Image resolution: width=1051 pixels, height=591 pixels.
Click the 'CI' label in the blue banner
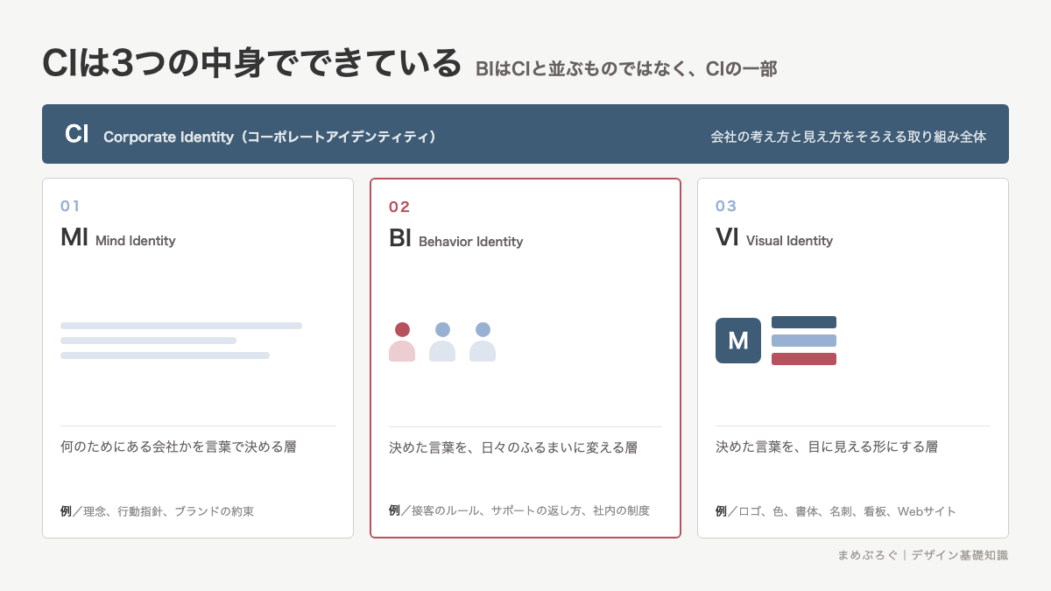point(77,135)
